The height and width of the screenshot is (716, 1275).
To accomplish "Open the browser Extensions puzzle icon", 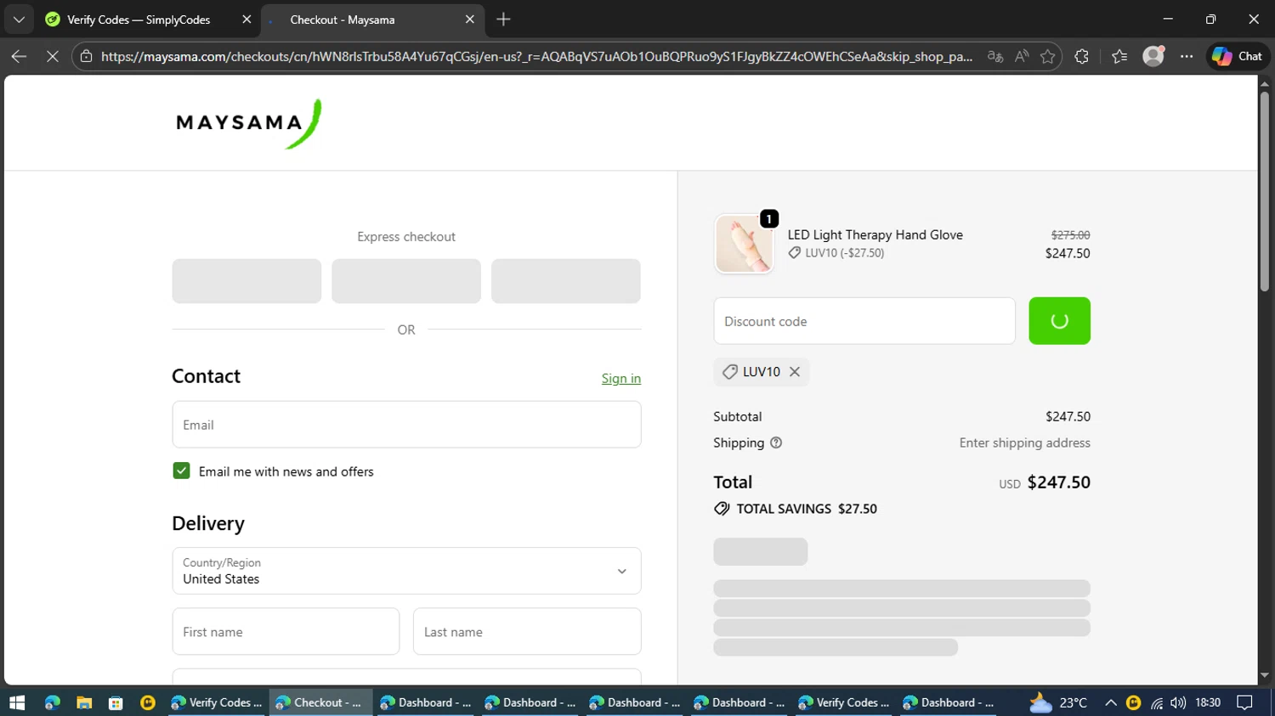I will click(1081, 56).
